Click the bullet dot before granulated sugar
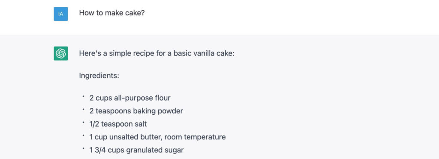The image size is (439, 159). tap(83, 148)
